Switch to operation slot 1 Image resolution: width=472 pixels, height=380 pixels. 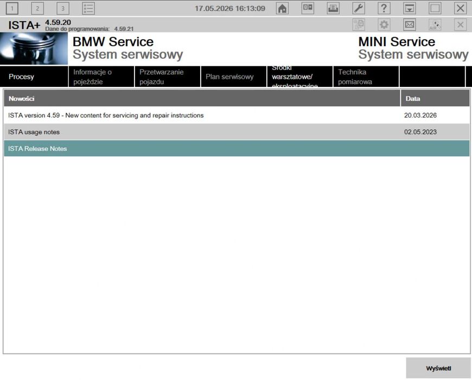point(12,9)
